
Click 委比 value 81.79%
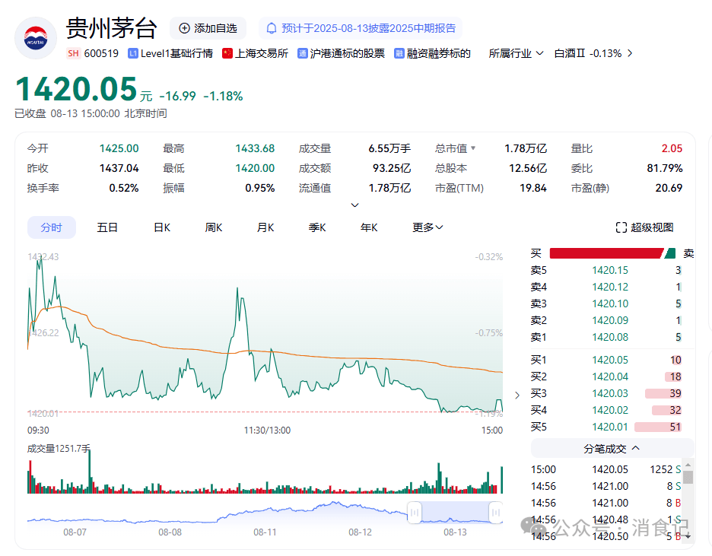pos(664,168)
